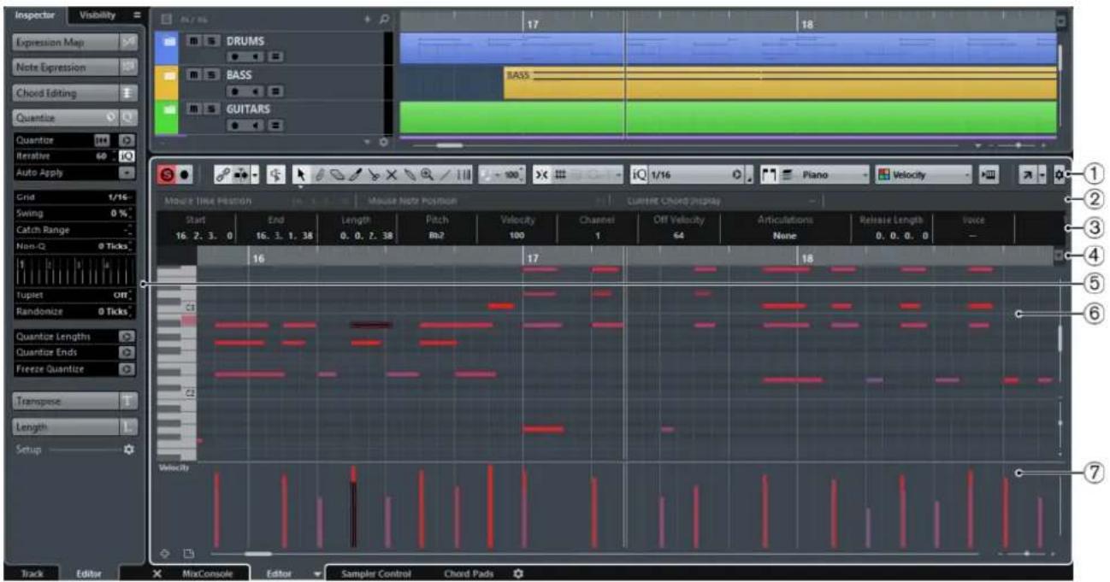Toggle Auto Apply quantize option
Image resolution: width=1110 pixels, height=582 pixels.
[x=127, y=172]
